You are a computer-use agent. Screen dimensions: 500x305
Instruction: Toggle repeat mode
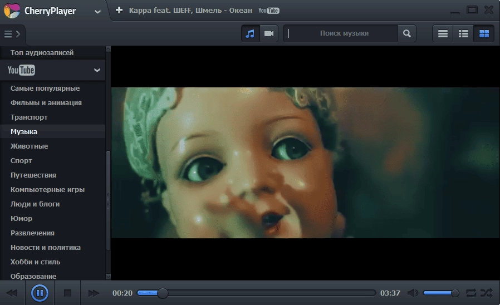(x=471, y=293)
